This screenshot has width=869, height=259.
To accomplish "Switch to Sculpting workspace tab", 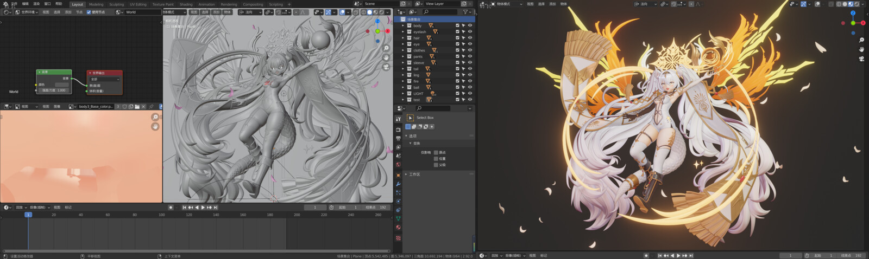I will coord(117,4).
